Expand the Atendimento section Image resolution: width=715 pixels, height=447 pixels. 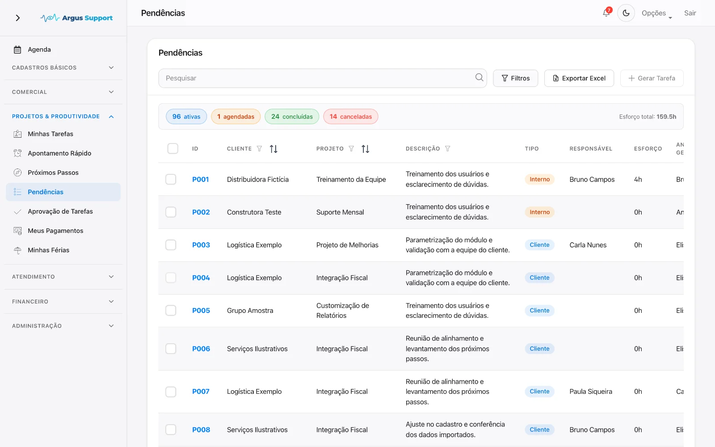coord(63,277)
